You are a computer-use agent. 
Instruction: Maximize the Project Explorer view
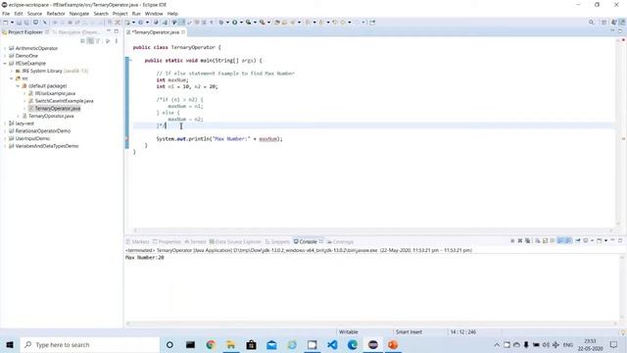click(x=117, y=31)
